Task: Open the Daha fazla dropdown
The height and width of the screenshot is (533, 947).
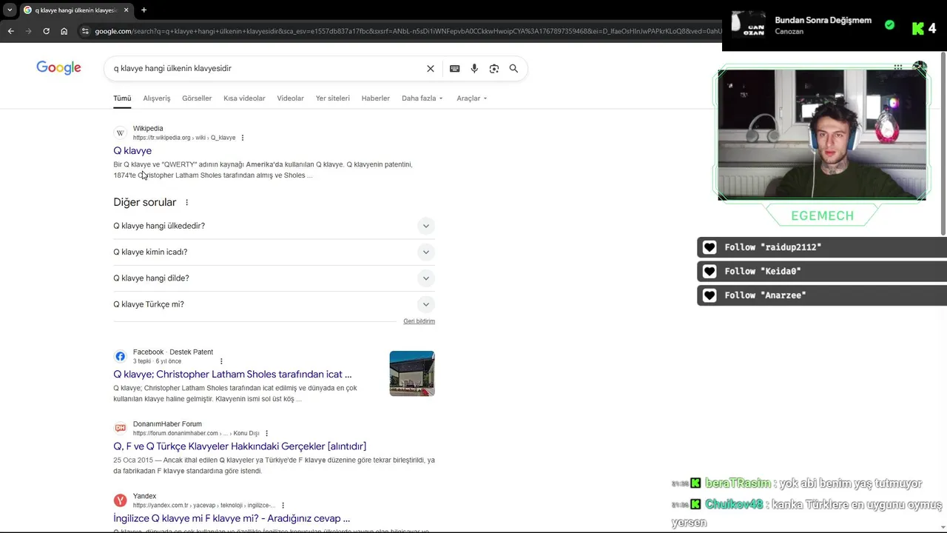Action: point(422,98)
